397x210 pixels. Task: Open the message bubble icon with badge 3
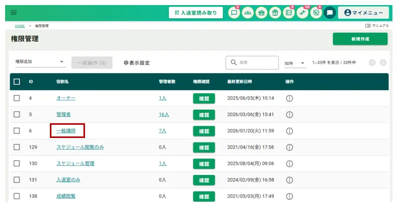point(234,13)
